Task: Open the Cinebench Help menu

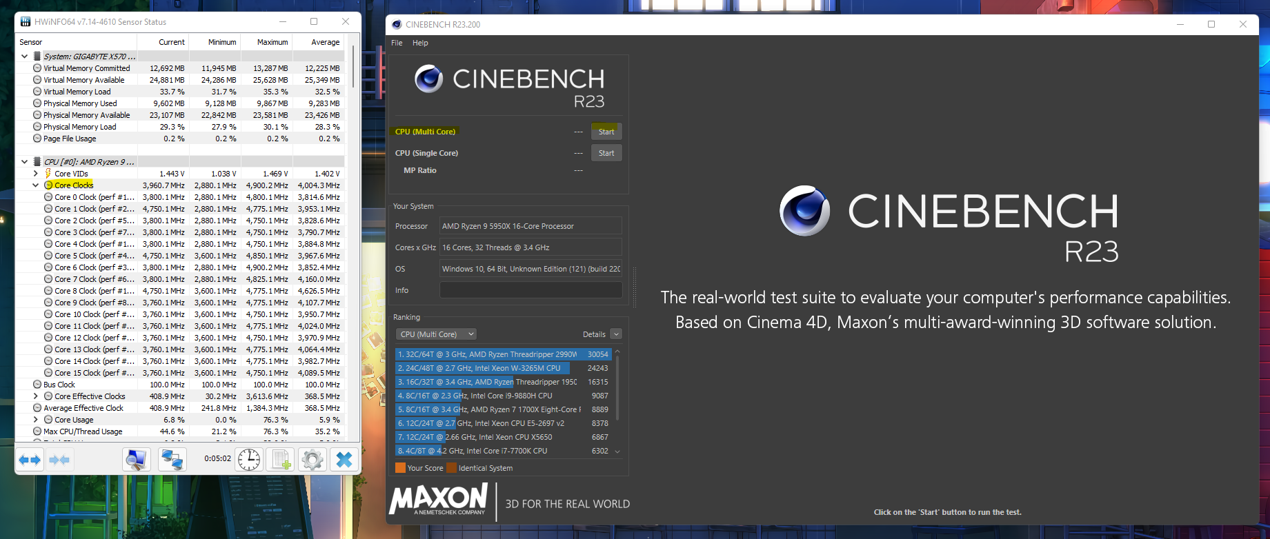Action: pos(420,43)
